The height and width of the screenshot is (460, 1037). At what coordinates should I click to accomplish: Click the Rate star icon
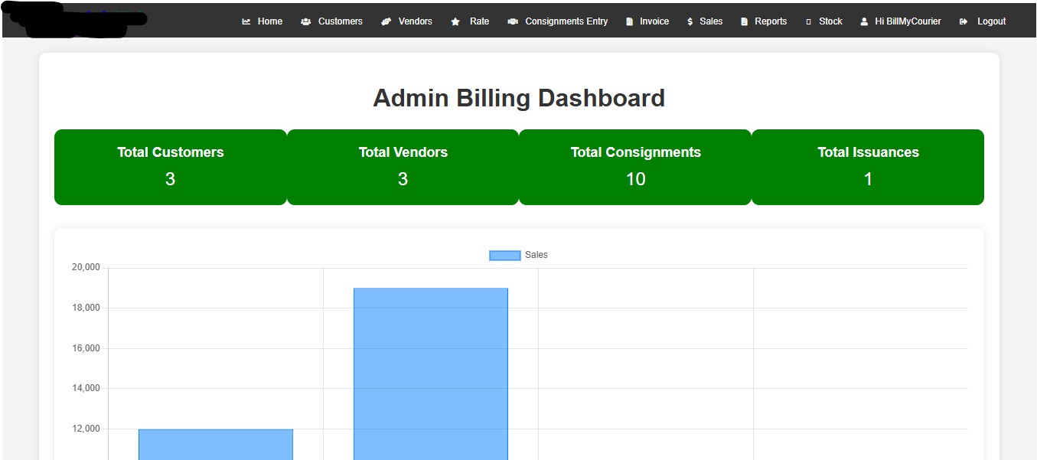pos(456,21)
